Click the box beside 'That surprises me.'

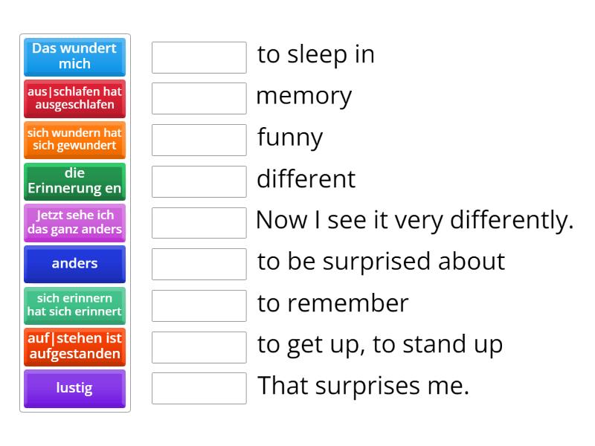(199, 388)
